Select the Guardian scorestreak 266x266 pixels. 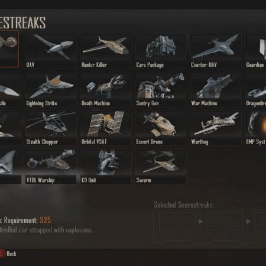point(255,51)
